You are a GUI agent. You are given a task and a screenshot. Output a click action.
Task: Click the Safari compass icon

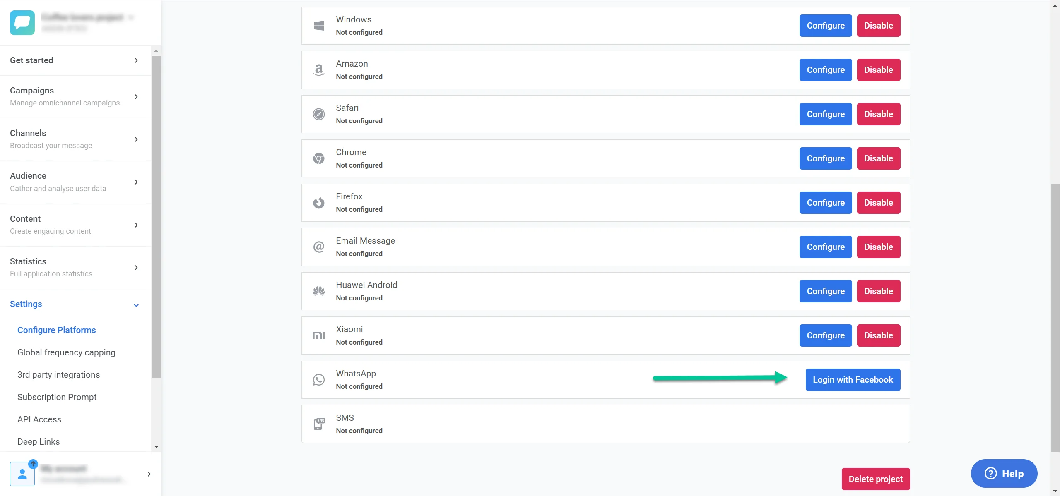point(318,114)
